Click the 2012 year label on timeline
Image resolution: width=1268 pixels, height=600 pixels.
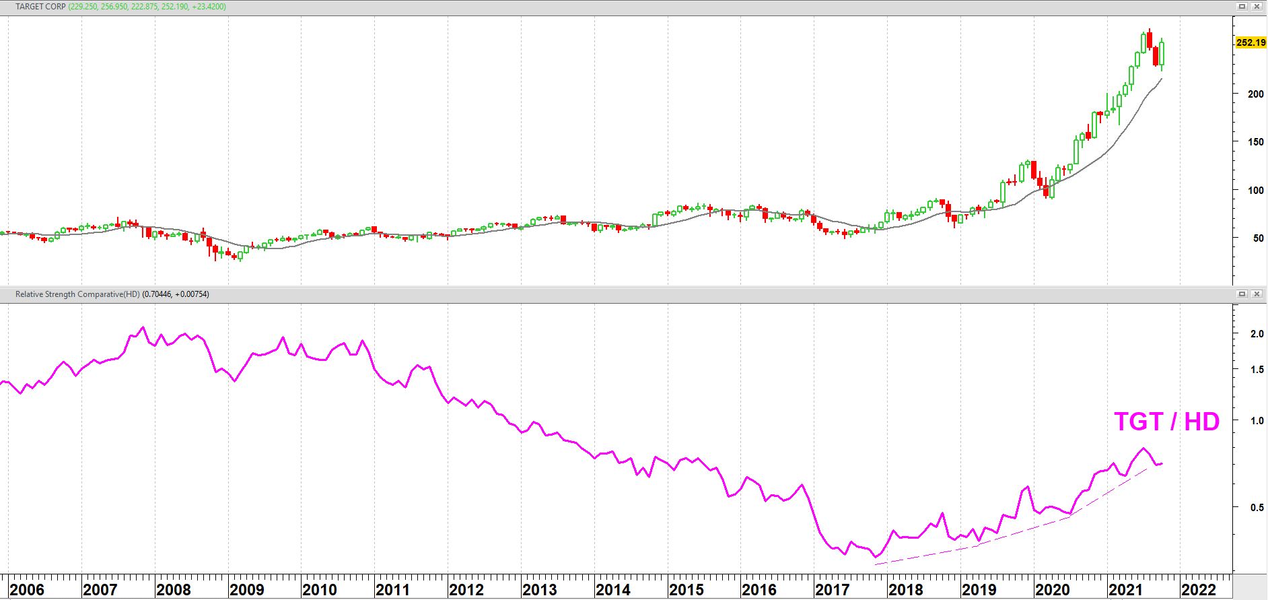coord(466,590)
